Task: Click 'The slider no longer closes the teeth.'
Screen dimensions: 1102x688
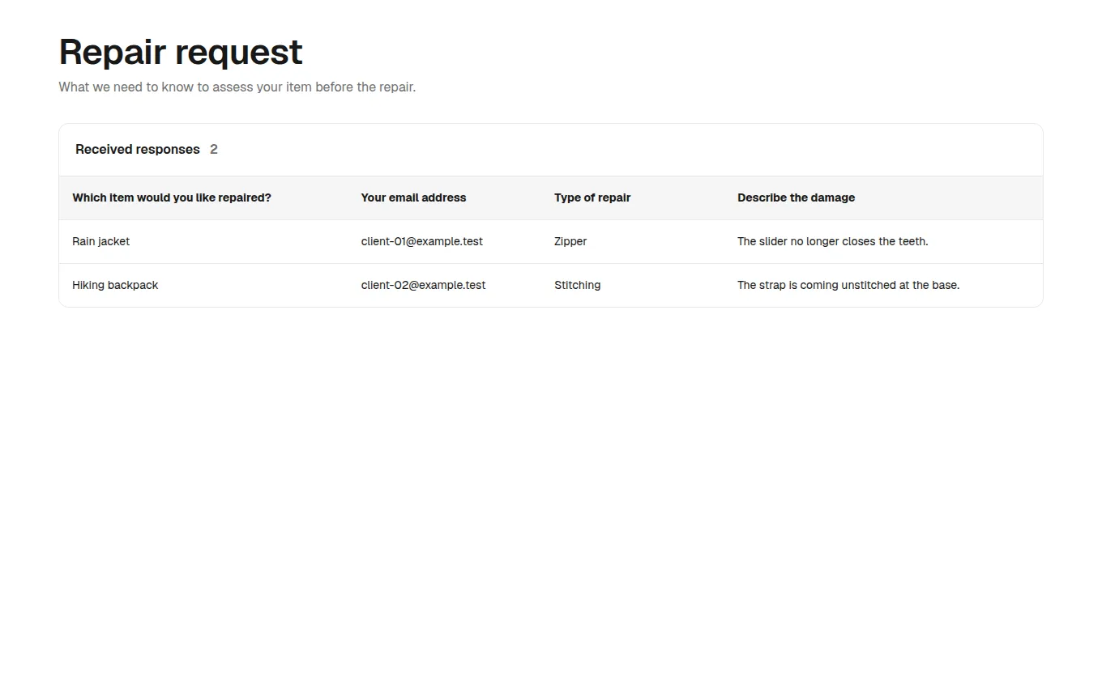Action: click(x=833, y=241)
